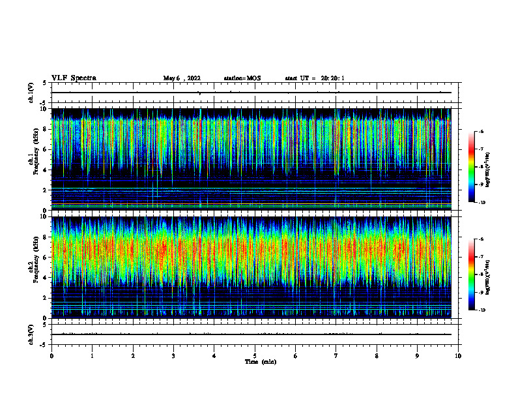Click inside the ch.1 frequency spectrogram
This screenshot has height=399, width=516.
pyautogui.click(x=251, y=159)
